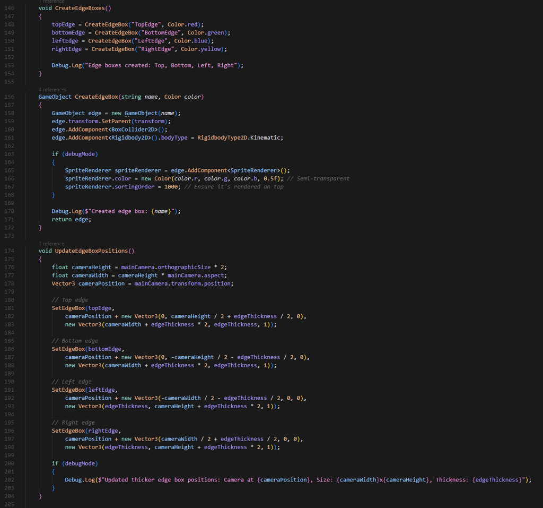Click bottomEdge argument on line 186
The image size is (543, 508).
[x=104, y=349]
